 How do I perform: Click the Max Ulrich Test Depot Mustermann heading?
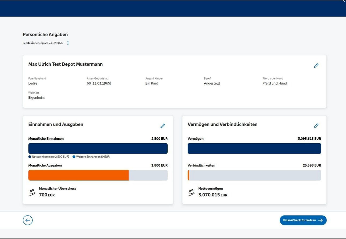[65, 64]
